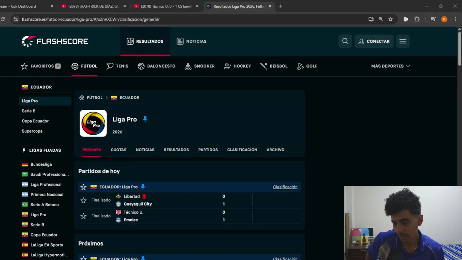Open Copa Ecuador under Ecuador section

coord(35,121)
